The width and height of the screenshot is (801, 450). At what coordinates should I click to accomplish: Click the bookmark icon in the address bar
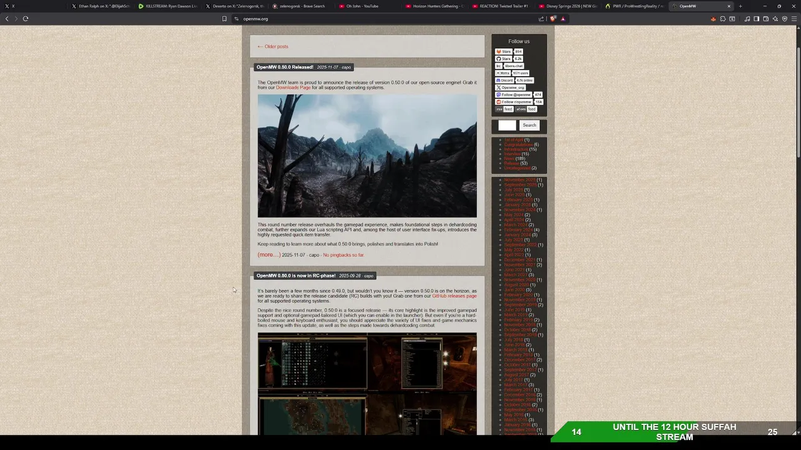[x=224, y=19]
